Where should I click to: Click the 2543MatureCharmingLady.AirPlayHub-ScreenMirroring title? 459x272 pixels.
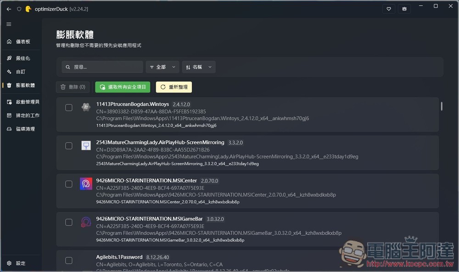click(160, 143)
